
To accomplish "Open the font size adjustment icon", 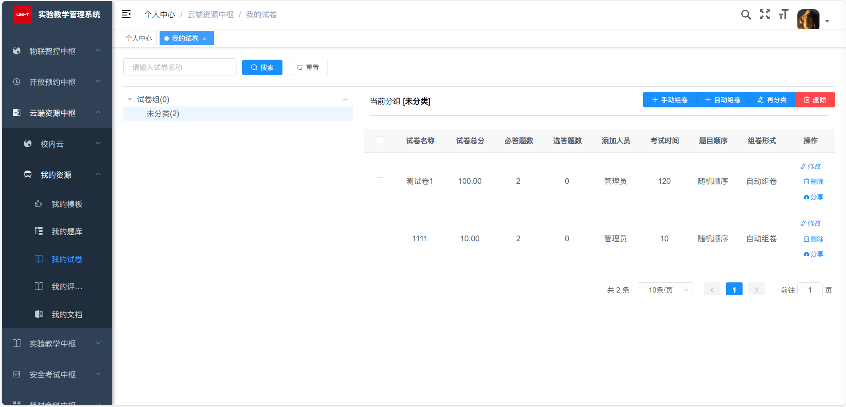I will [783, 15].
